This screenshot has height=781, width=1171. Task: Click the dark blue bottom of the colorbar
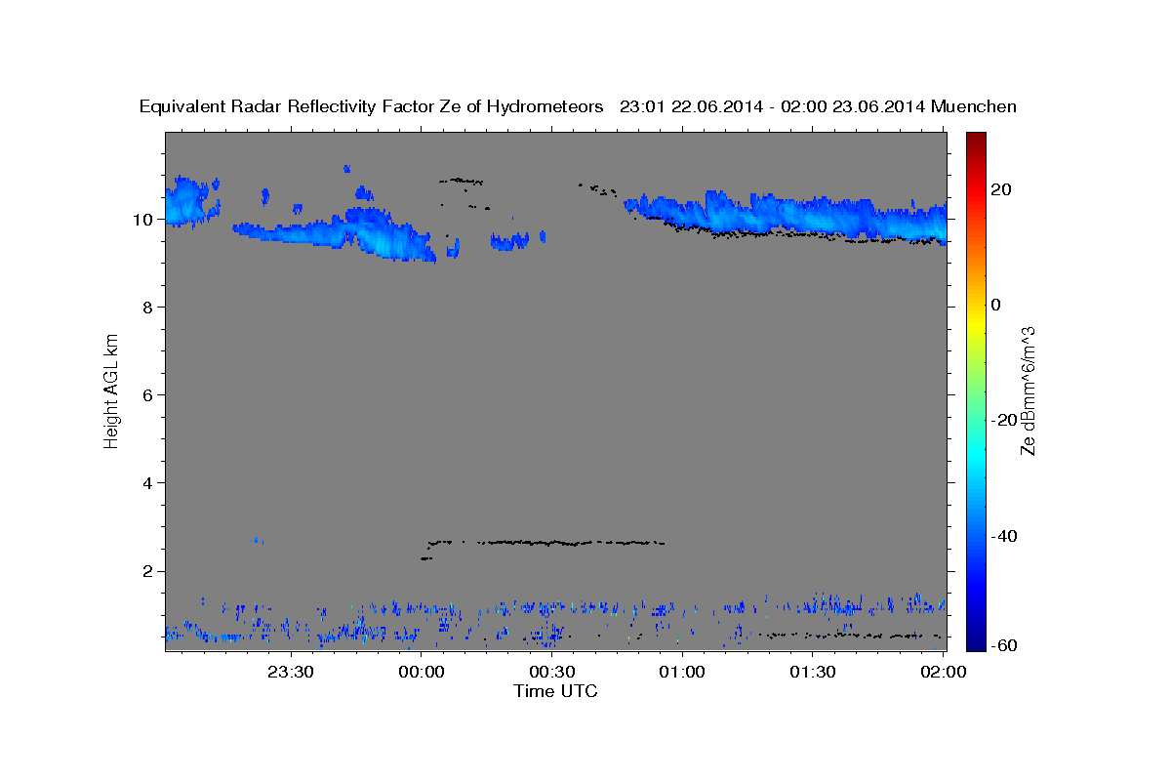(x=975, y=642)
